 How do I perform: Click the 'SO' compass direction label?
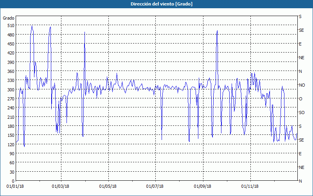coord(302,113)
